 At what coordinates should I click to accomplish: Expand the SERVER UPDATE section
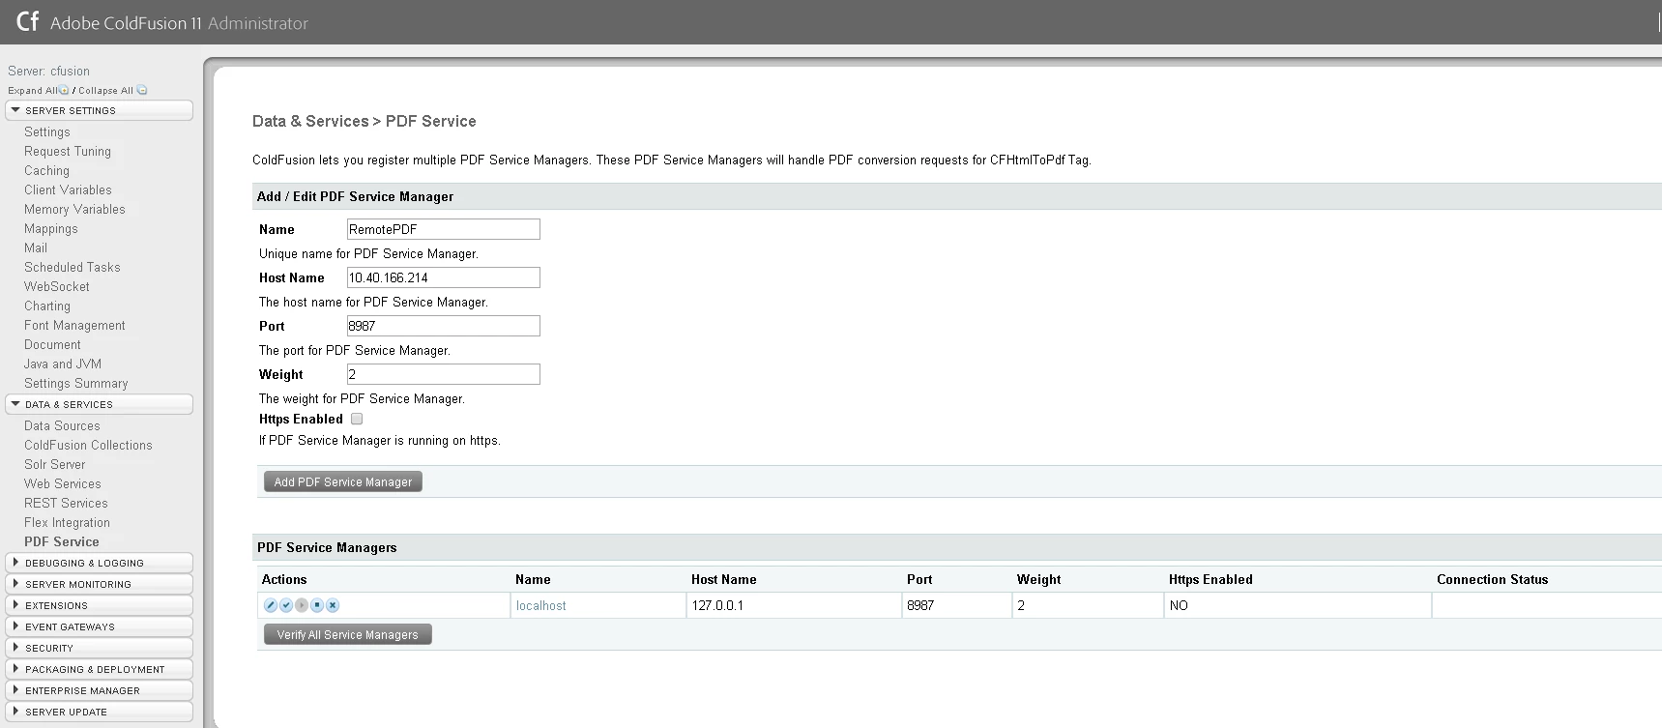coord(99,712)
